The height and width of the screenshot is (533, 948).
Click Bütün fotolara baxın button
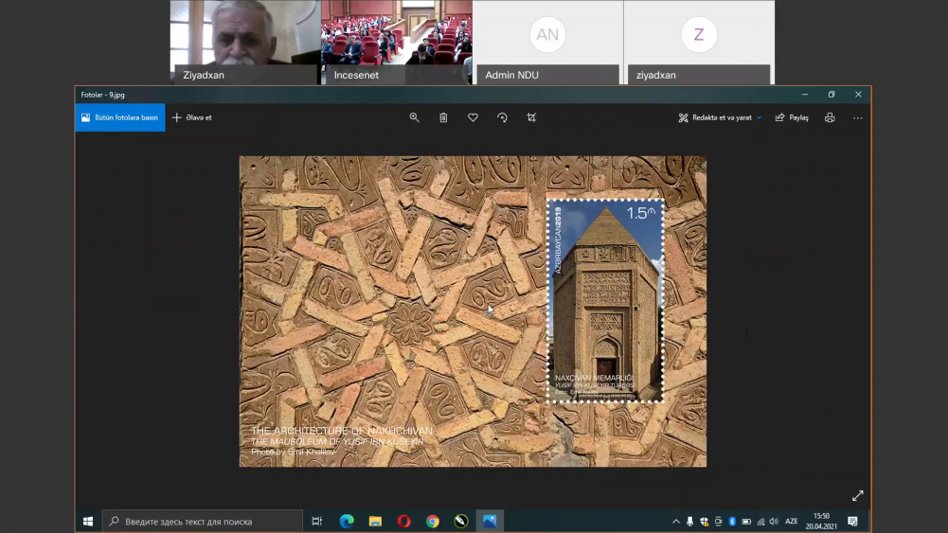(119, 117)
